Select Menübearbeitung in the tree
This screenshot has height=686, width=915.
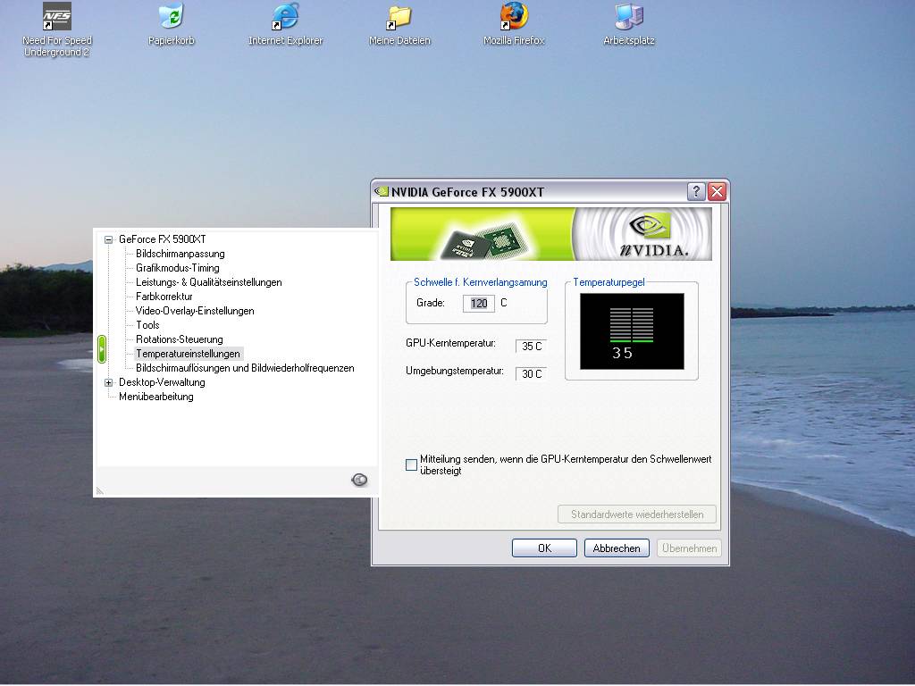[x=155, y=397]
